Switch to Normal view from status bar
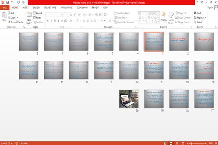Image resolution: width=218 pixels, height=145 pixels. point(165,143)
